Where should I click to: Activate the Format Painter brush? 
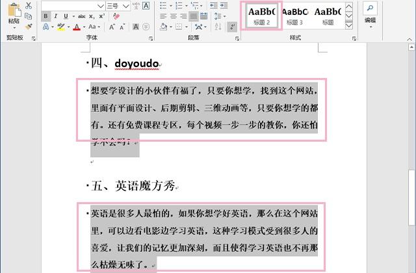point(29,27)
